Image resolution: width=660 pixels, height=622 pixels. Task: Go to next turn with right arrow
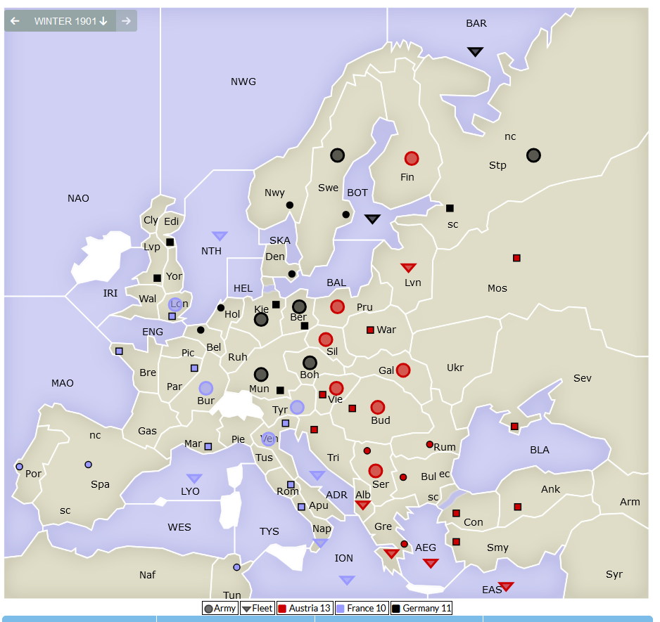click(126, 20)
